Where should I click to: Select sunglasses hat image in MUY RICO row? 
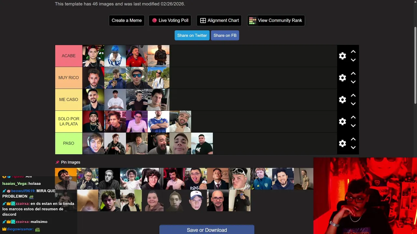[x=137, y=78]
